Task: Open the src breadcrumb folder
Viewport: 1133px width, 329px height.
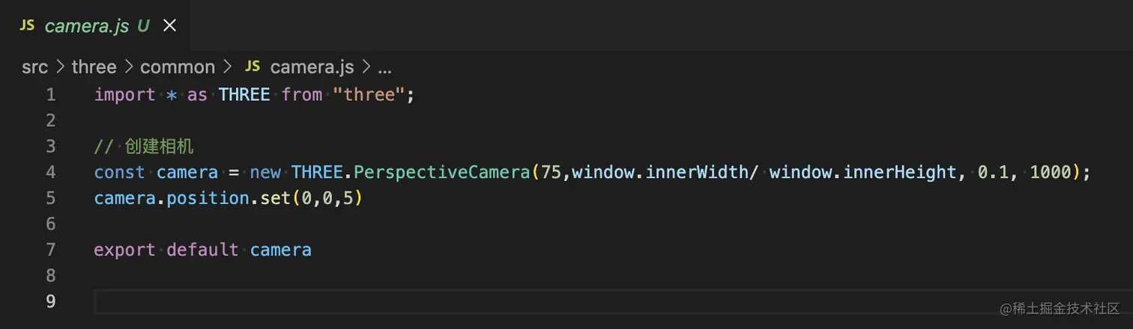Action: pos(34,67)
